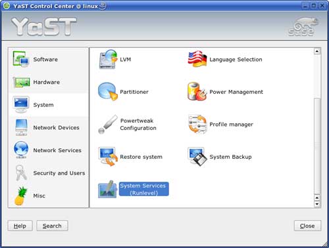Launch the LVM module icon

pos(109,59)
